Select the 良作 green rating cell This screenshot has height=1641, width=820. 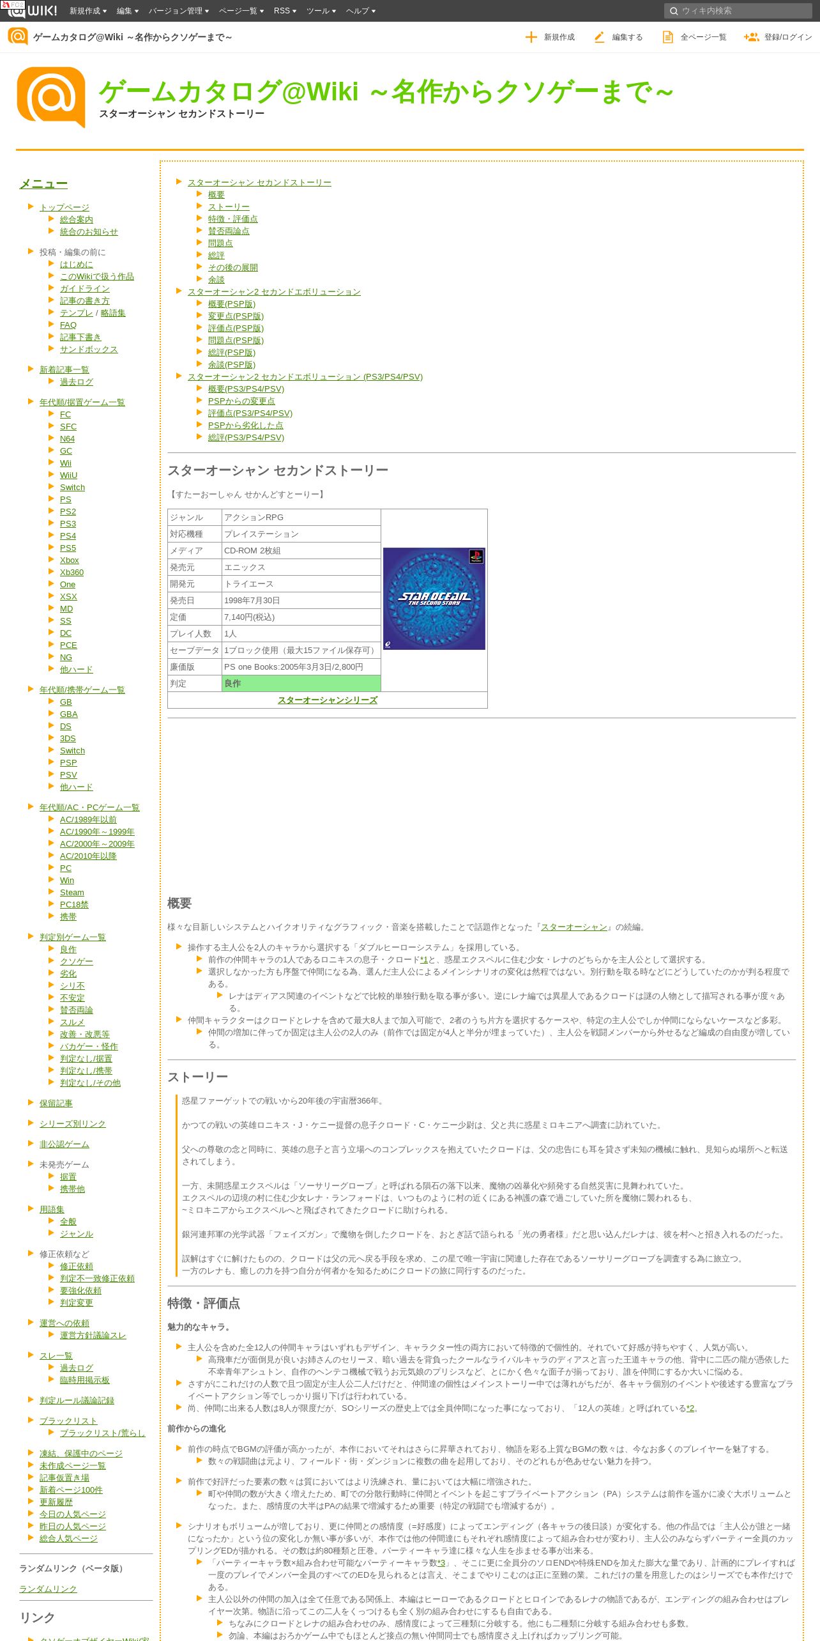coord(301,684)
